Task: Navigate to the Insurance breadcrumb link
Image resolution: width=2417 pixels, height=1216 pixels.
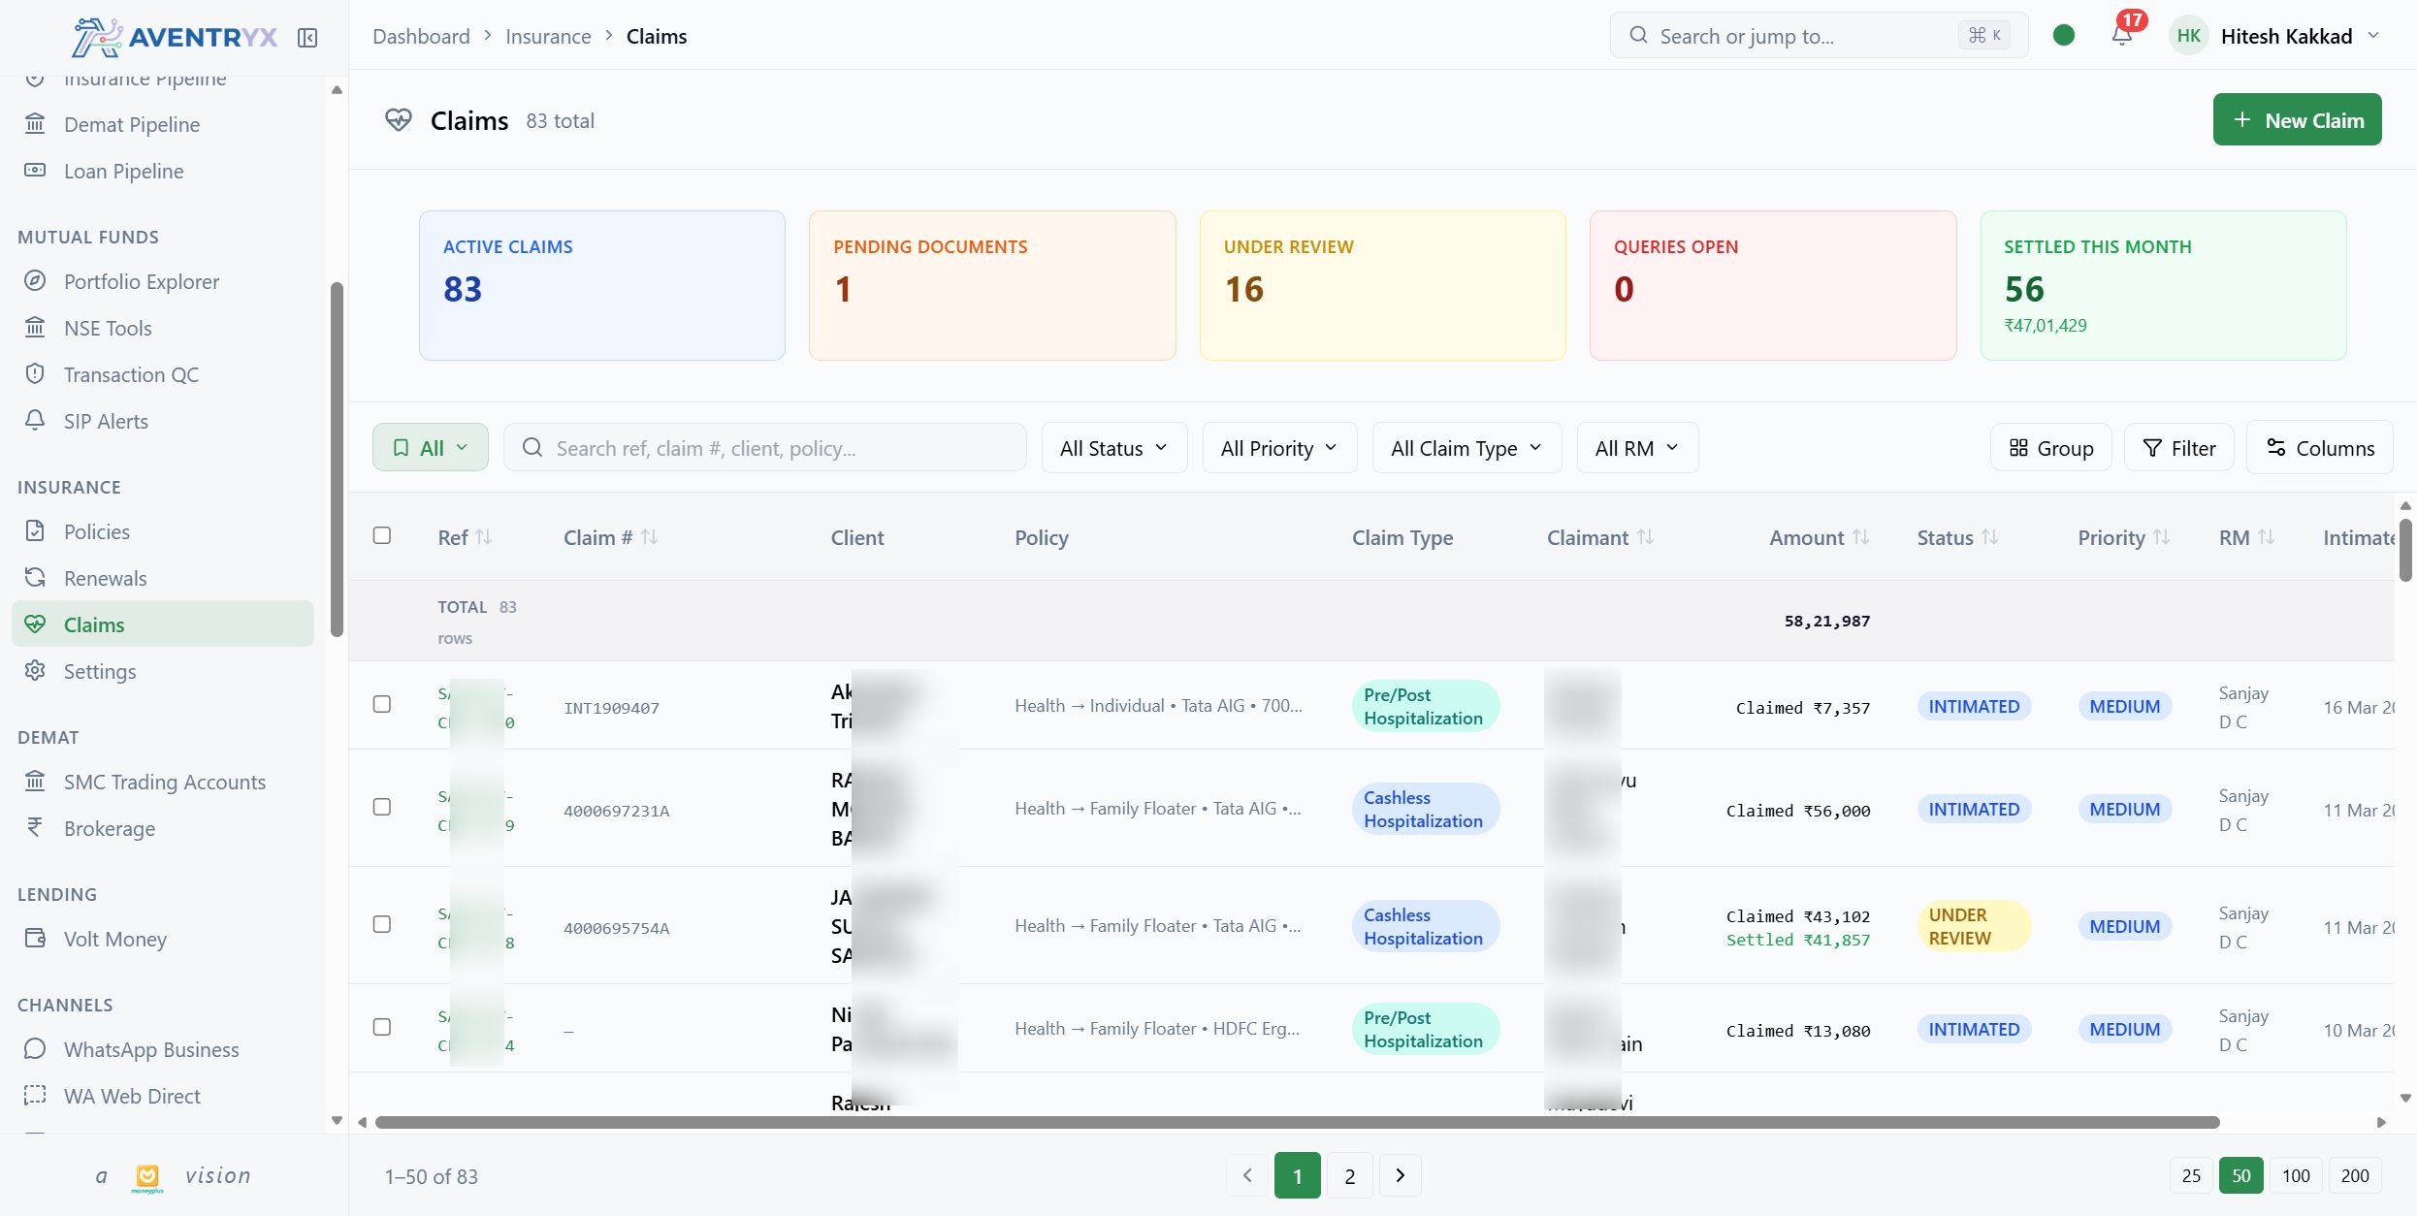Action: (547, 35)
